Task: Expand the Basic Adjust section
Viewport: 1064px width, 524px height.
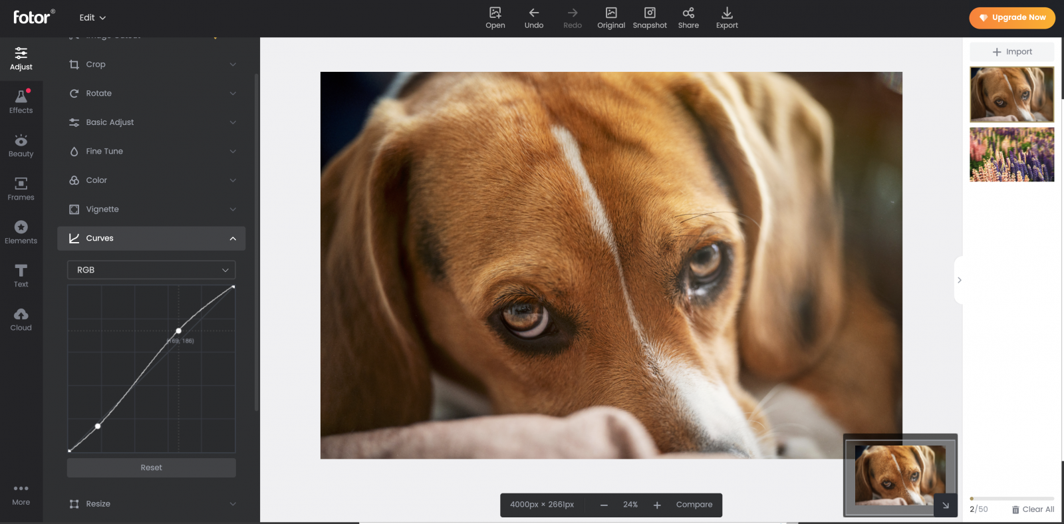Action: 152,122
